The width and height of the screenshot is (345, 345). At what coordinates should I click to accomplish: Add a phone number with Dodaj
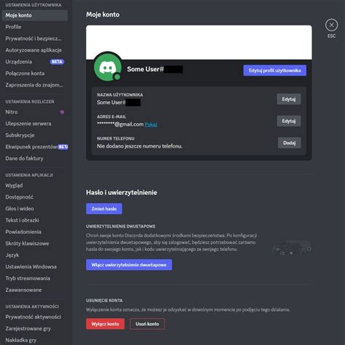point(289,143)
